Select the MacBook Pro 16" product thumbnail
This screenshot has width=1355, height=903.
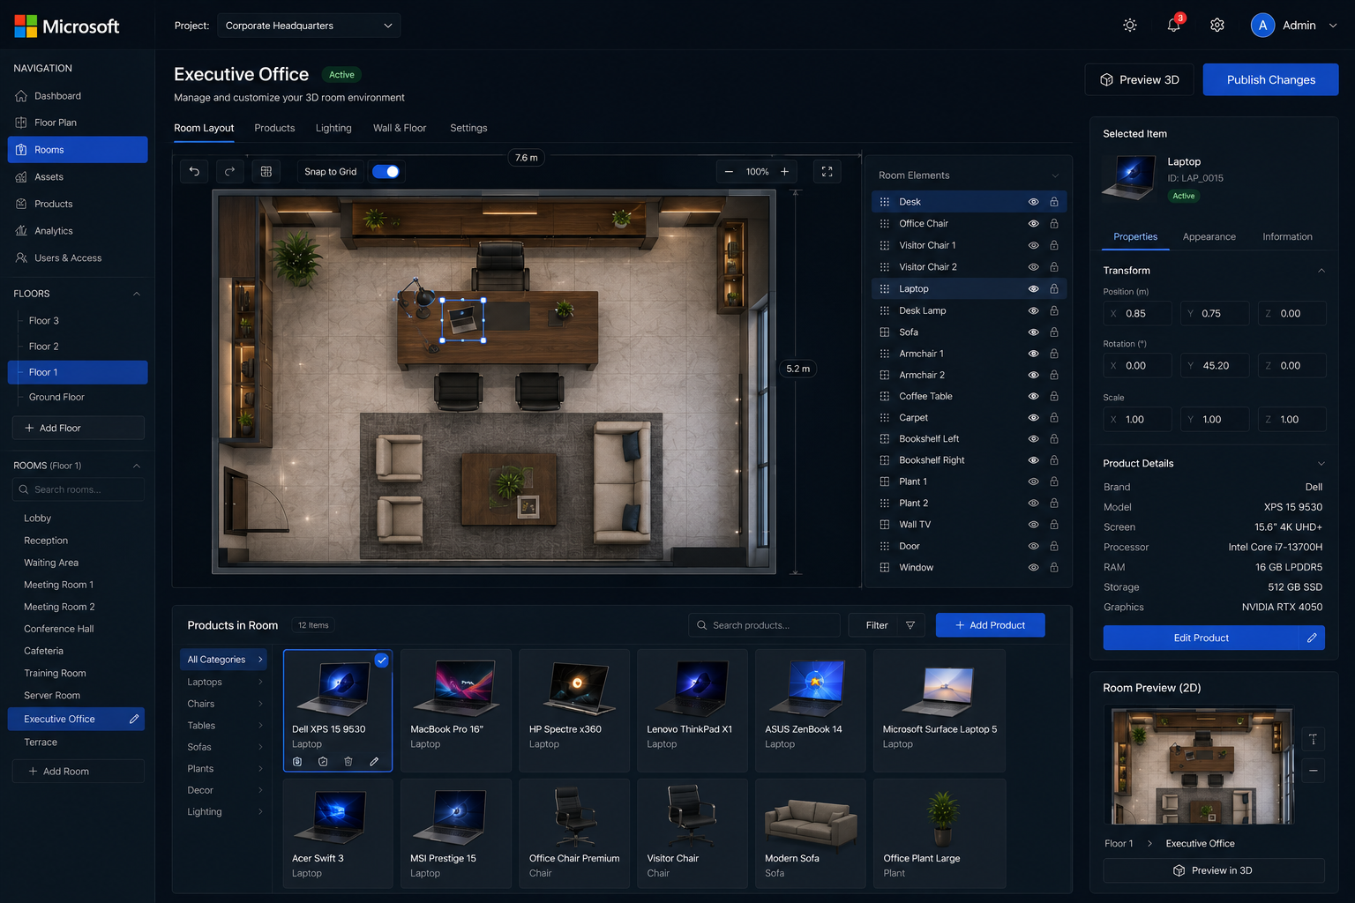click(x=455, y=688)
